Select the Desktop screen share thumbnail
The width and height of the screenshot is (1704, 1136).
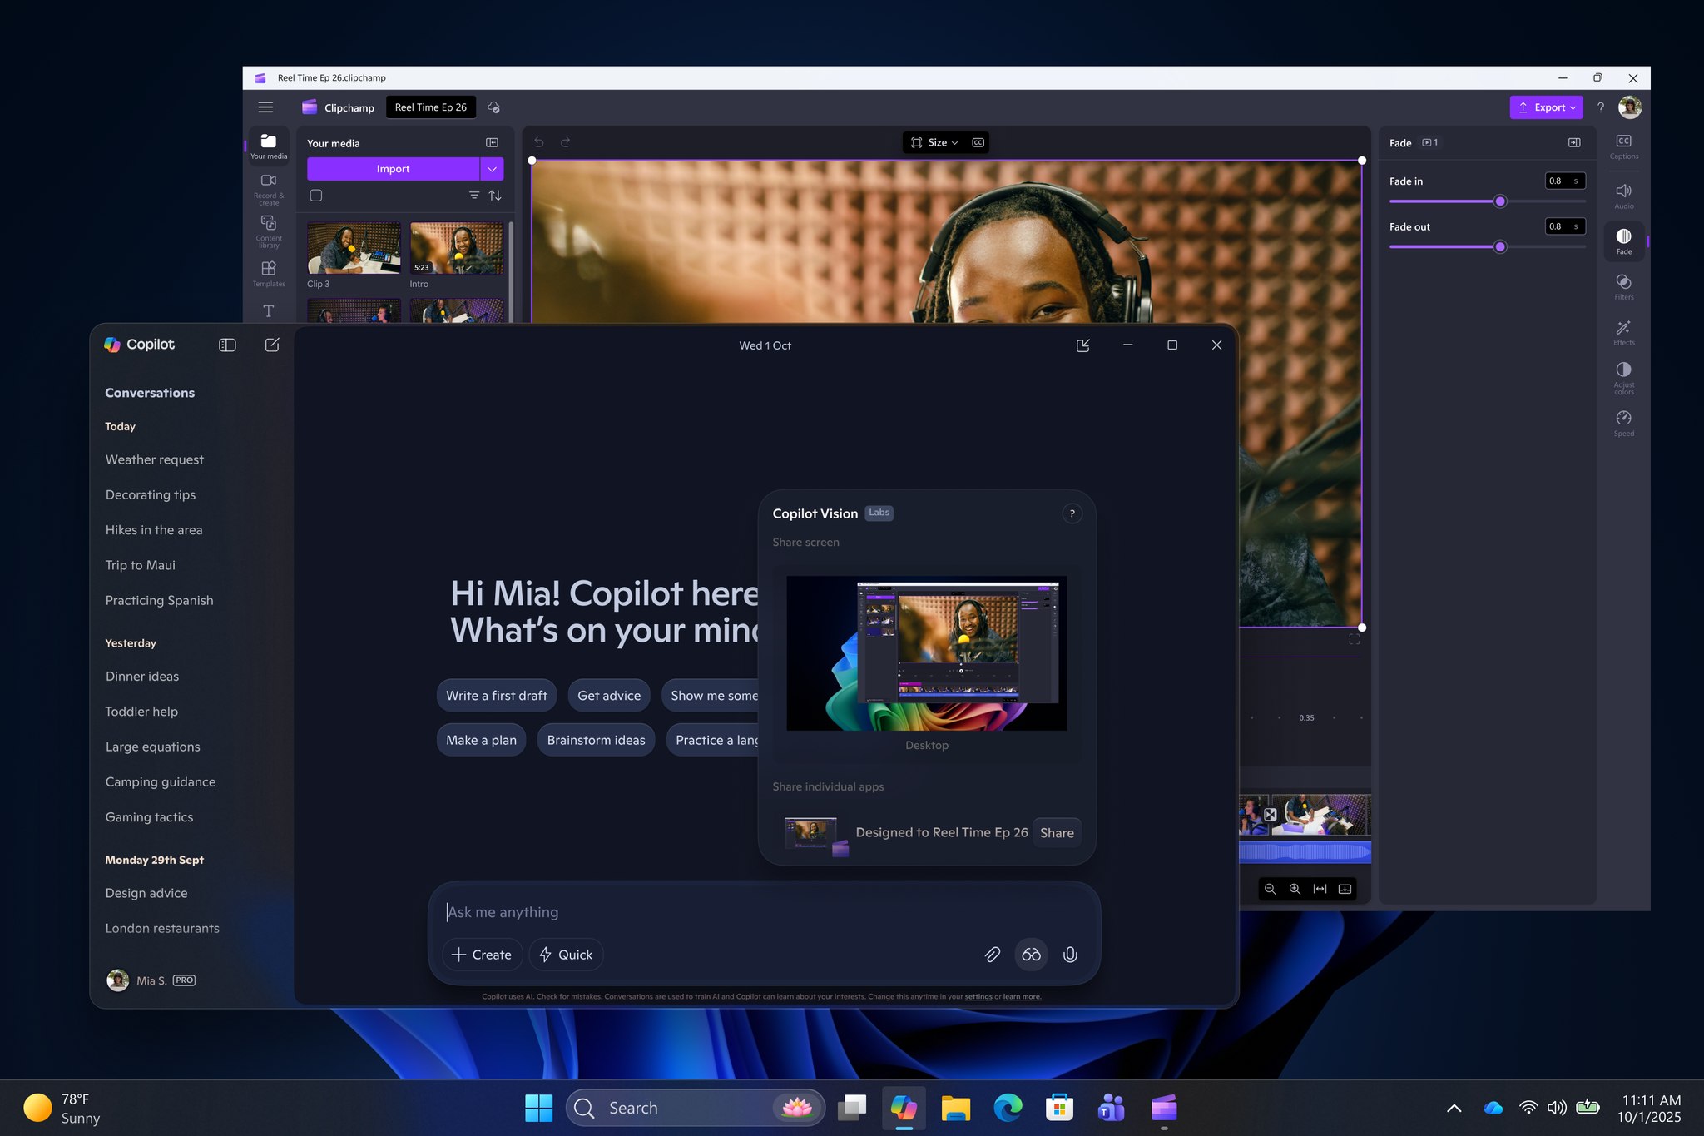(927, 653)
